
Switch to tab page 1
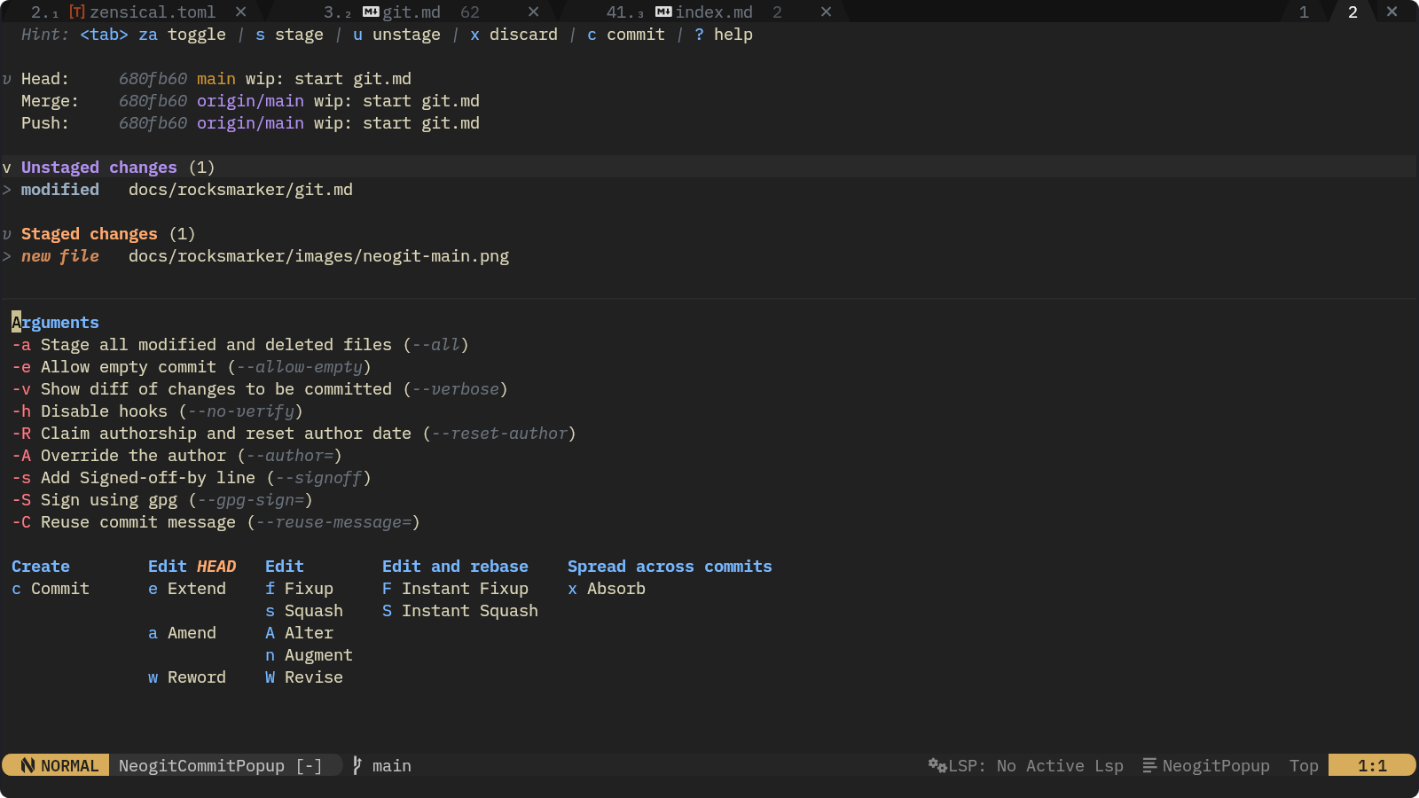(x=1304, y=12)
